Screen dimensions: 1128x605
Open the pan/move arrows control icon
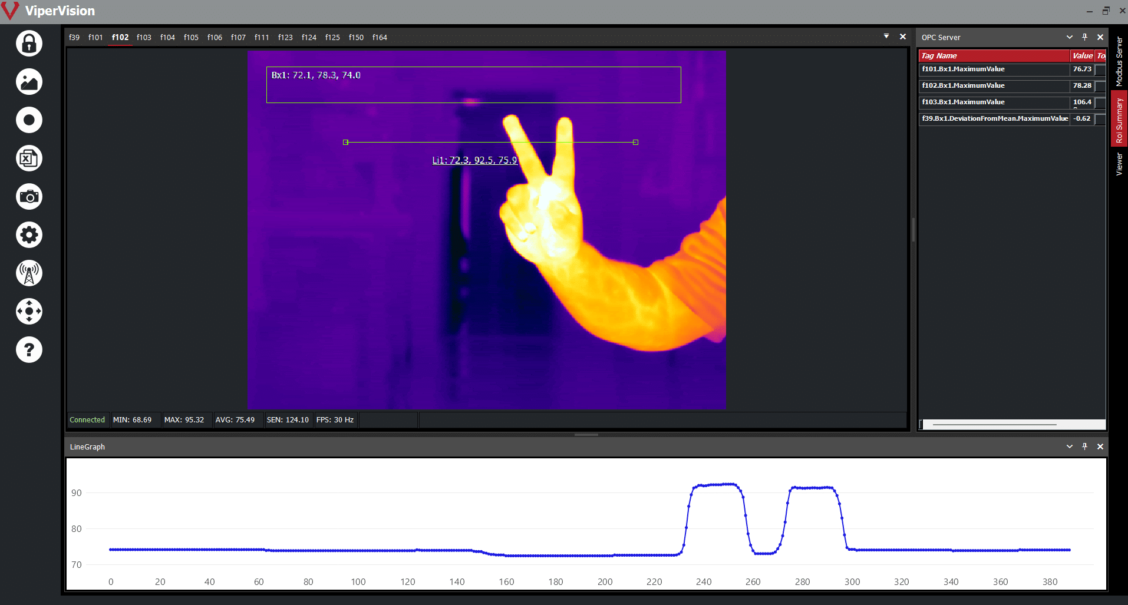pyautogui.click(x=29, y=311)
